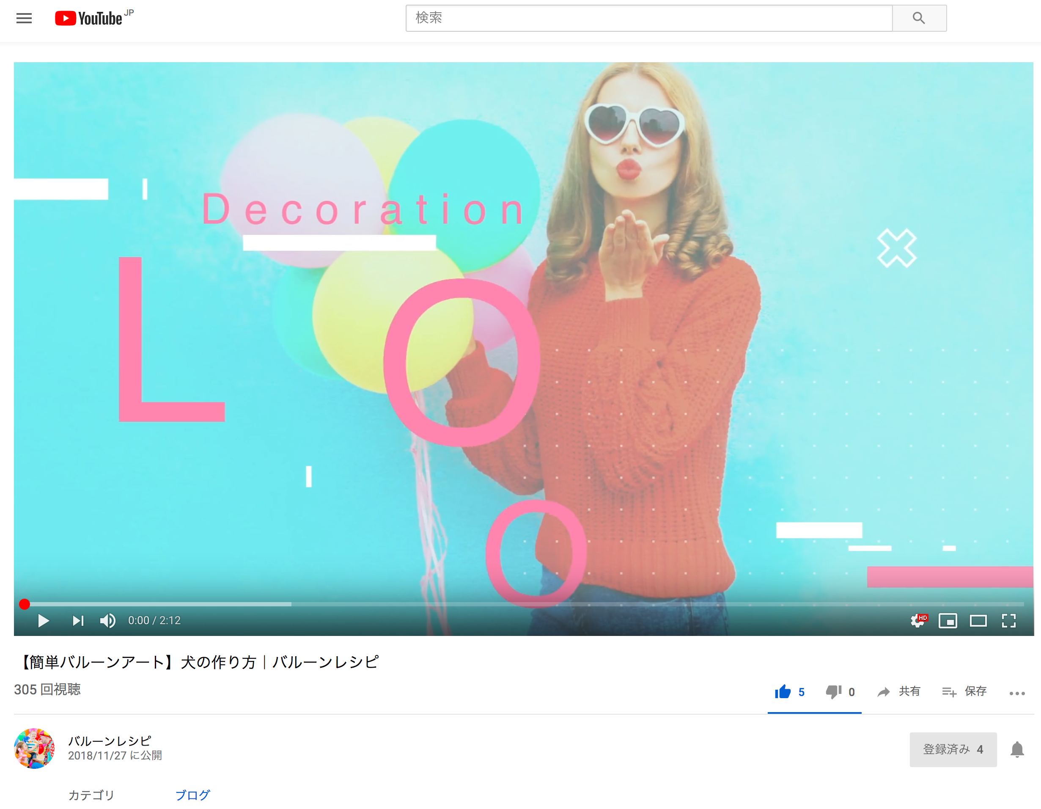
Task: Play the video
Action: 44,620
